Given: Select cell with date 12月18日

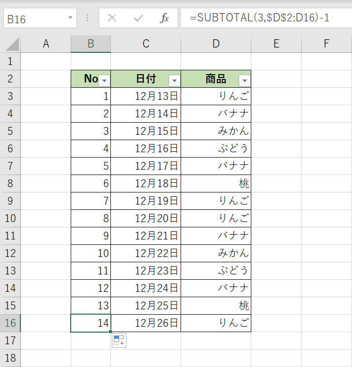Looking at the screenshot, I should [x=146, y=183].
